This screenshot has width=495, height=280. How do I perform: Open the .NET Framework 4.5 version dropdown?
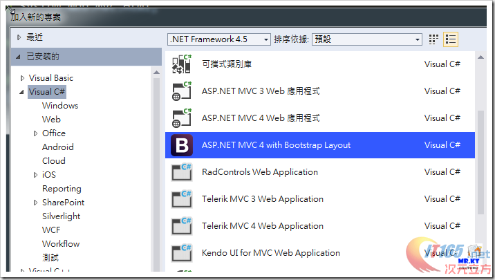[x=218, y=39]
